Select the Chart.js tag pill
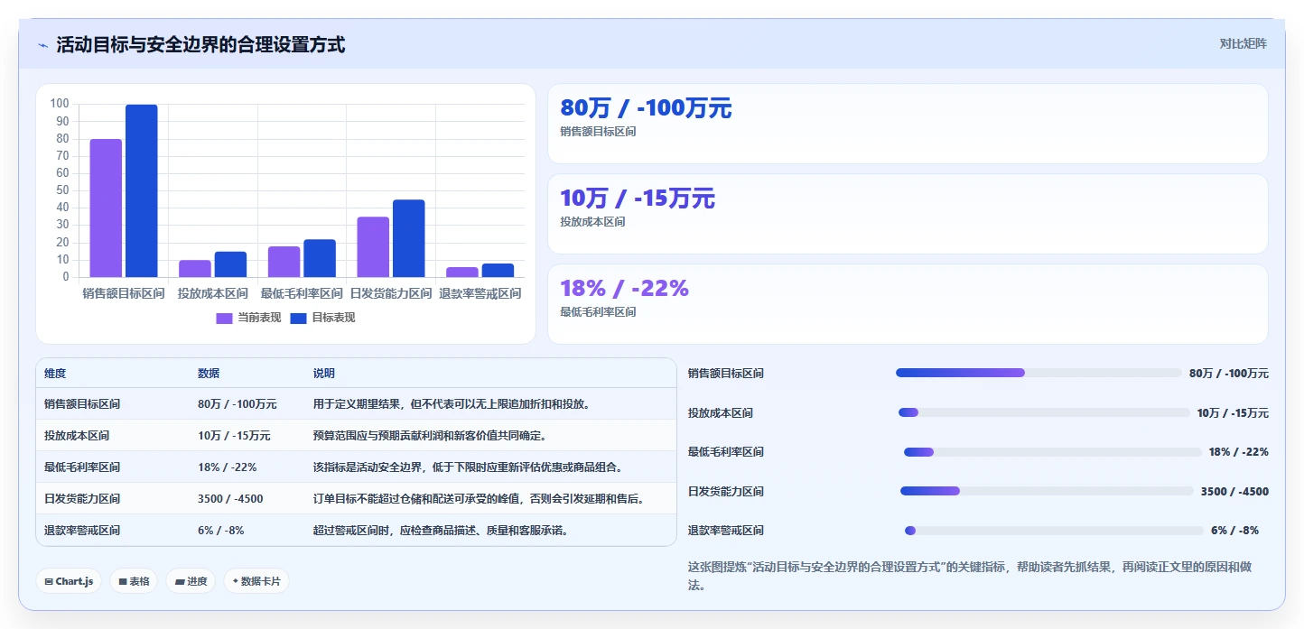The width and height of the screenshot is (1304, 629). pyautogui.click(x=69, y=581)
